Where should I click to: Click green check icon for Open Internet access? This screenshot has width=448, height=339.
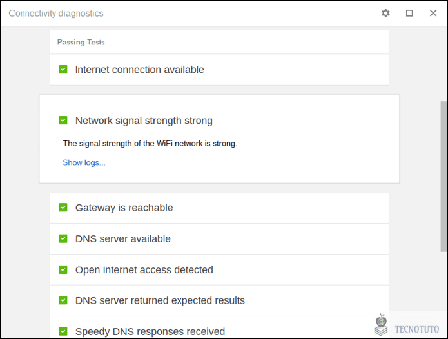[x=63, y=269]
